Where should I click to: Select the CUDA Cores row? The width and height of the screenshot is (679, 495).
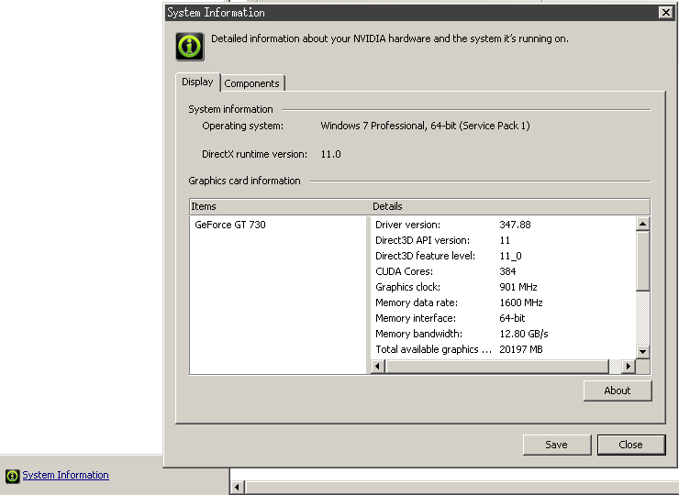point(503,271)
